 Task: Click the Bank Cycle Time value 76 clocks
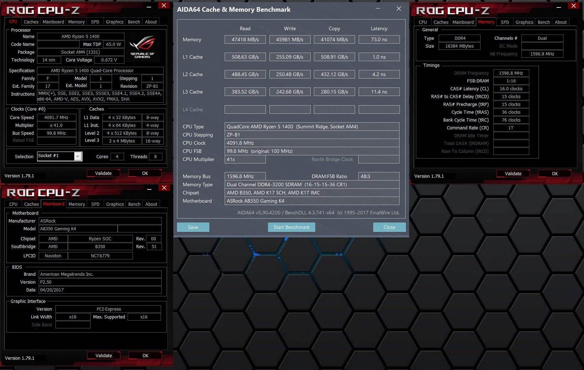pos(511,120)
